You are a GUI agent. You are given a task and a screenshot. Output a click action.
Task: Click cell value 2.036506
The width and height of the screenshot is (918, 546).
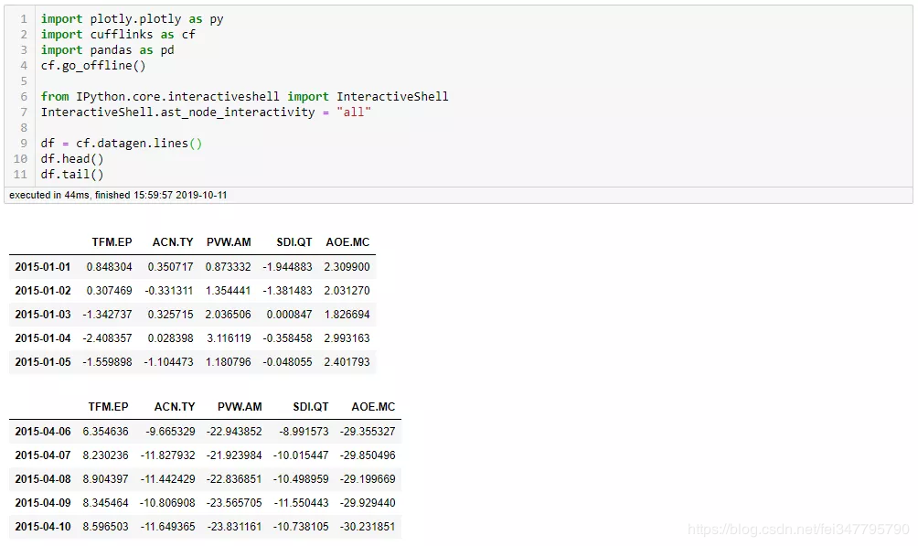click(x=229, y=315)
